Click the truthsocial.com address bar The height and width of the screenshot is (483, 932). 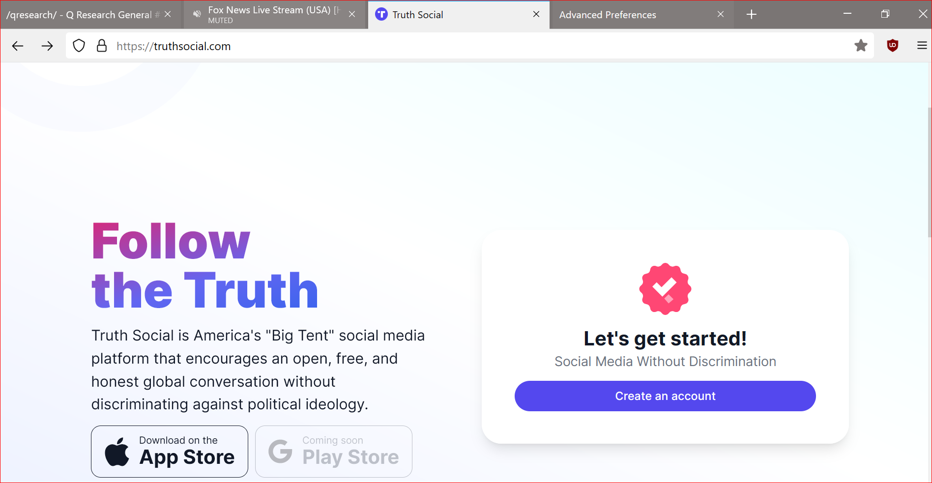click(x=469, y=46)
